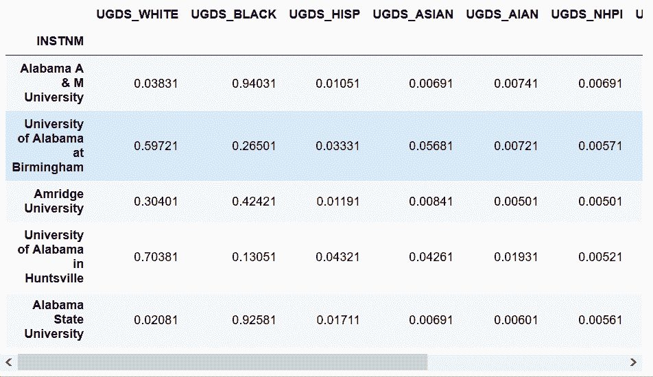Click the value 0.26501 cell

254,146
